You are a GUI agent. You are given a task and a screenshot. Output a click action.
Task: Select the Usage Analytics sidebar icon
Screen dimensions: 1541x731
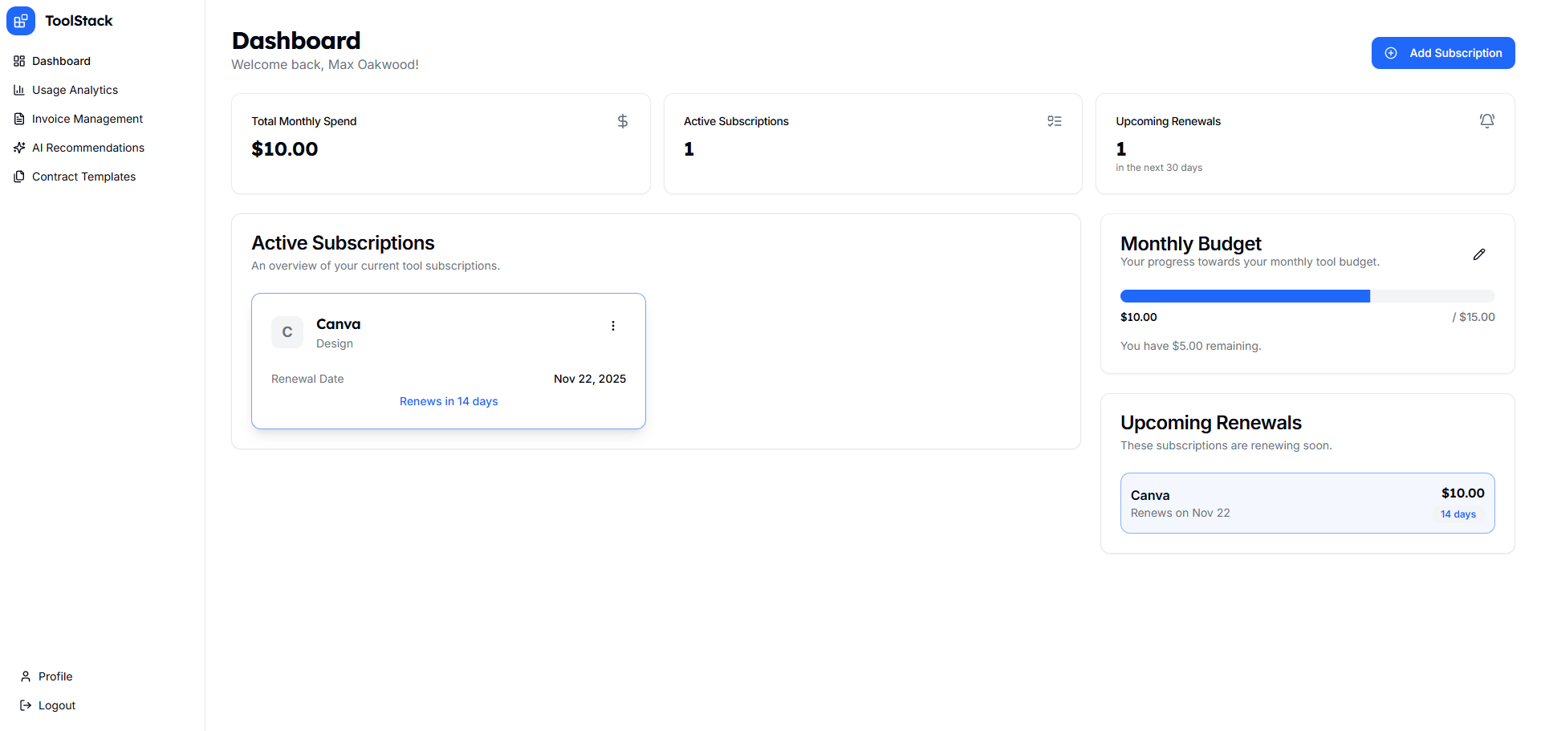point(18,90)
